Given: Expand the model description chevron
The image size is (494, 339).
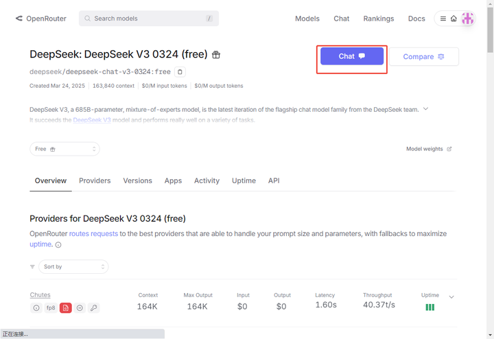Looking at the screenshot, I should pyautogui.click(x=425, y=109).
